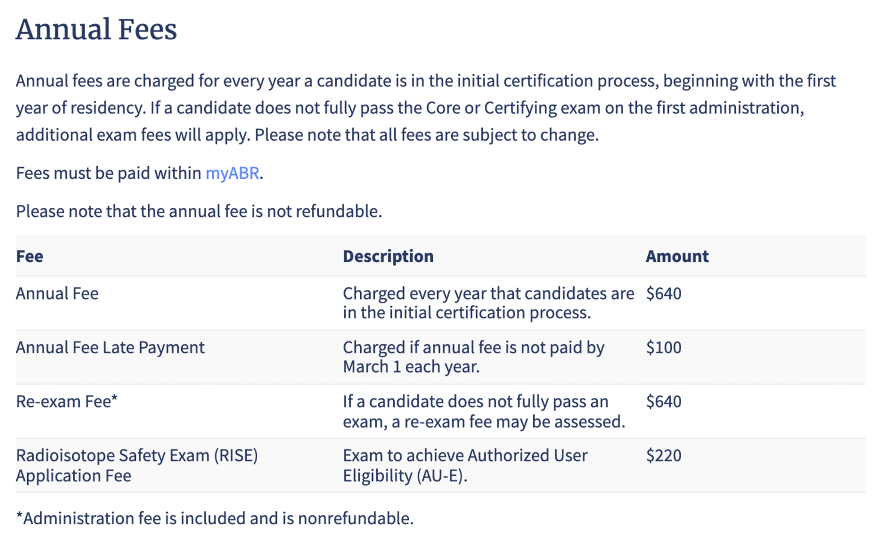
Task: Click the '*Administration fee is included' footnote
Action: click(x=214, y=519)
